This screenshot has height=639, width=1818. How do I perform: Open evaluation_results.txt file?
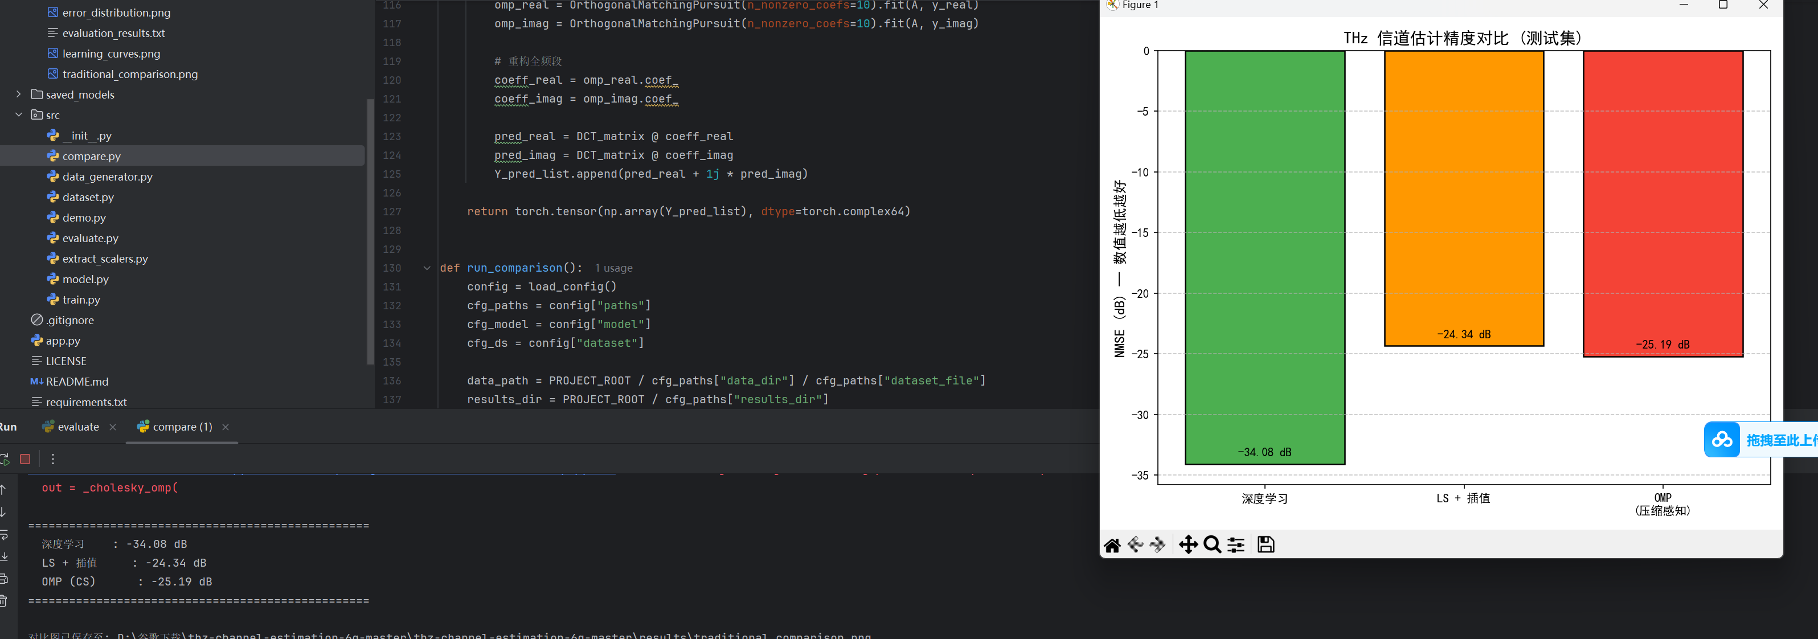coord(114,33)
